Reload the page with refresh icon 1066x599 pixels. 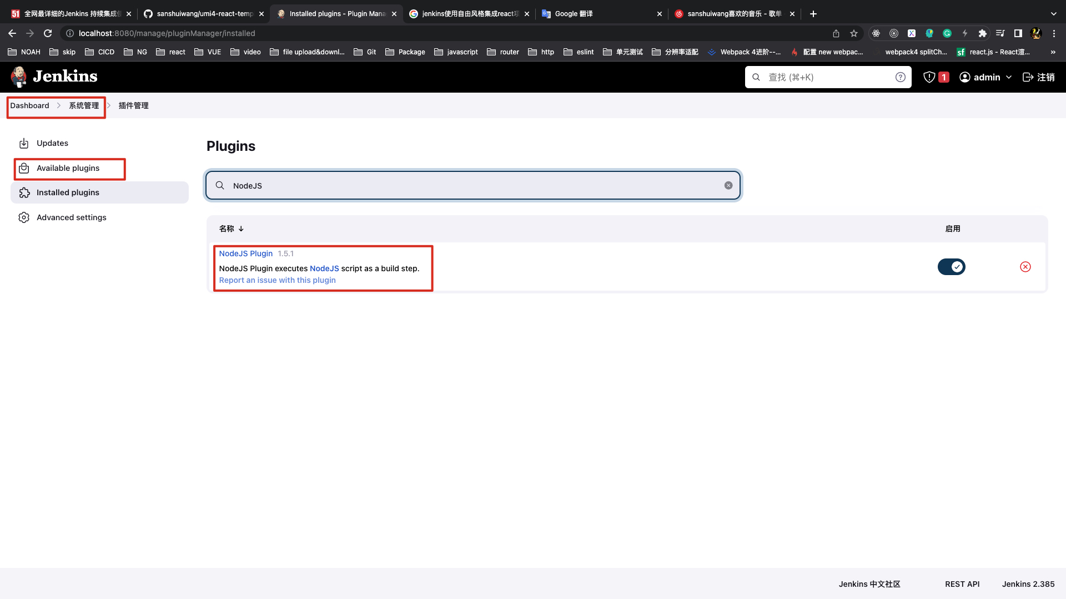click(x=48, y=33)
